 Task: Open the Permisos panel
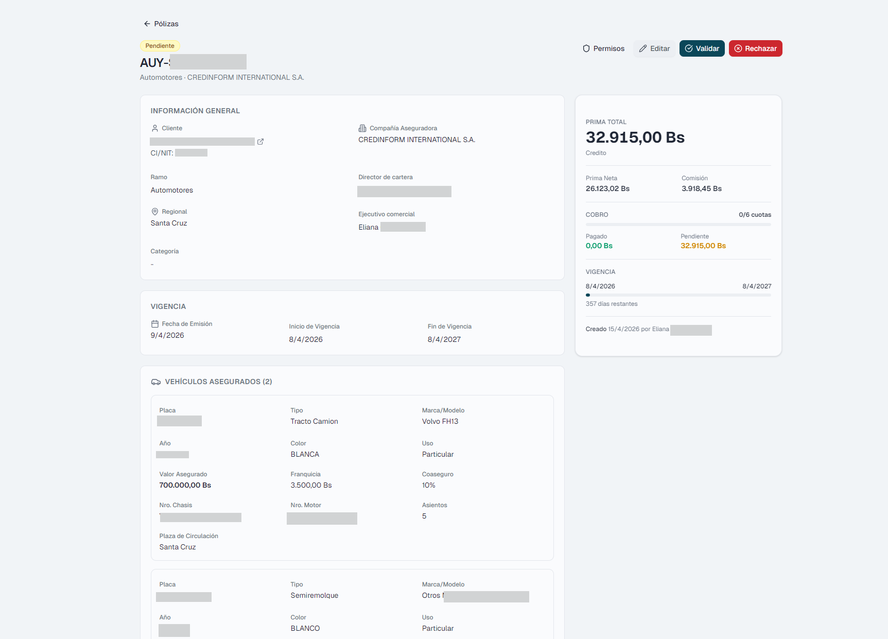[603, 48]
